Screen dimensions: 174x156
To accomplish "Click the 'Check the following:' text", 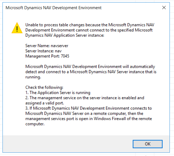I will 44,87.
